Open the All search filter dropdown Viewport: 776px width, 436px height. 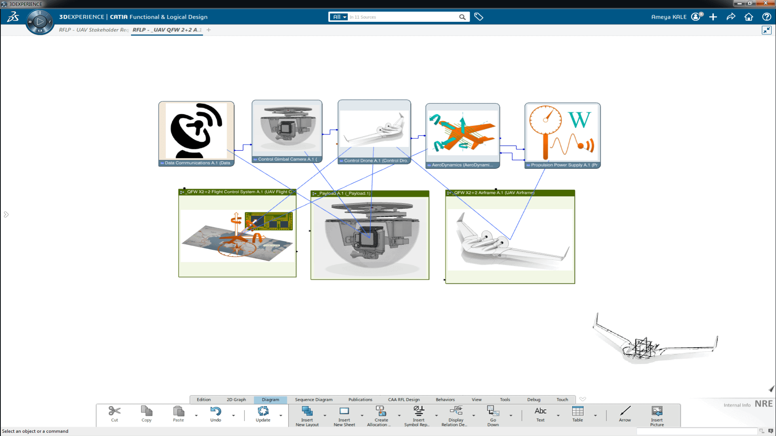tap(339, 17)
